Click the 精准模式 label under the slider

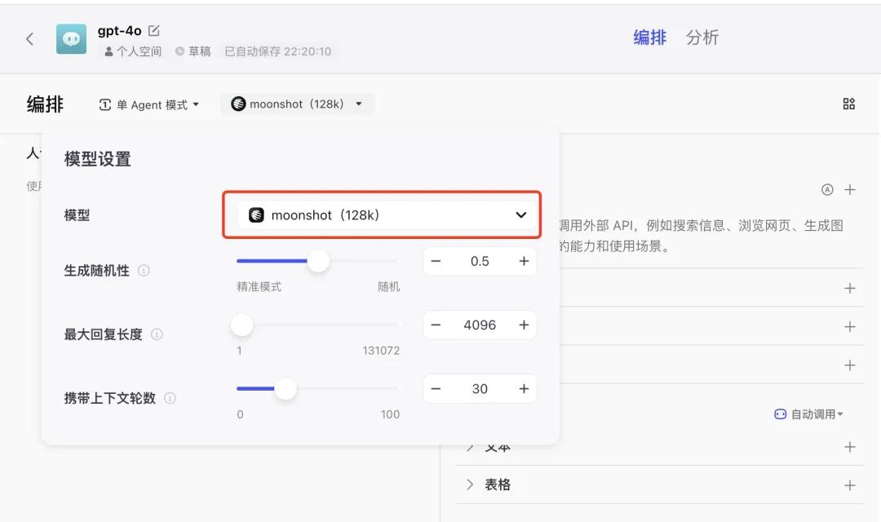tap(259, 287)
